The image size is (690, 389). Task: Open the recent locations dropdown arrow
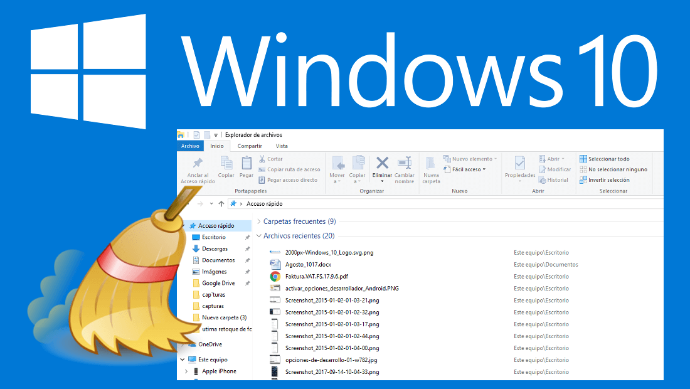(x=211, y=204)
